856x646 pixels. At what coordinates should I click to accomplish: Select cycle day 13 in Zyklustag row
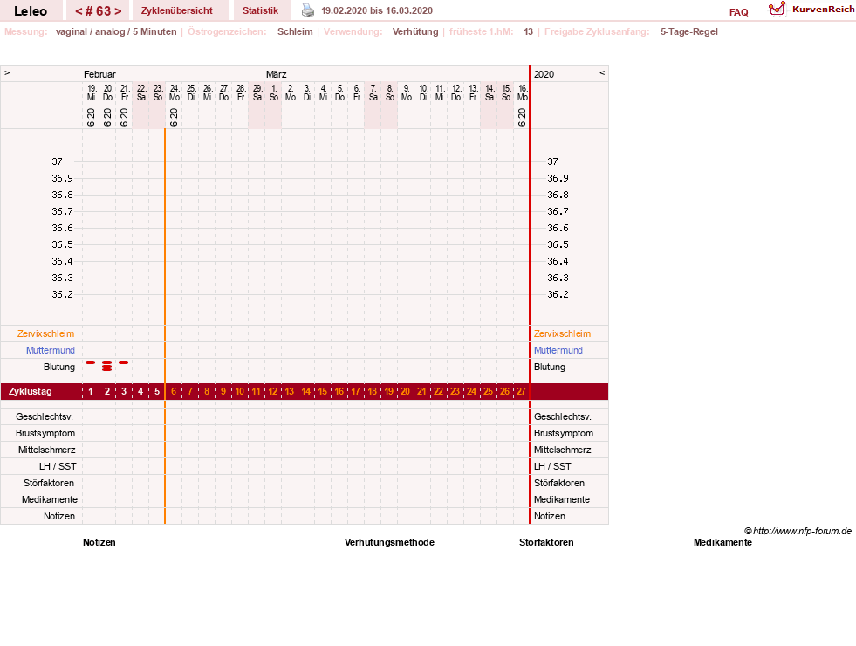click(290, 392)
